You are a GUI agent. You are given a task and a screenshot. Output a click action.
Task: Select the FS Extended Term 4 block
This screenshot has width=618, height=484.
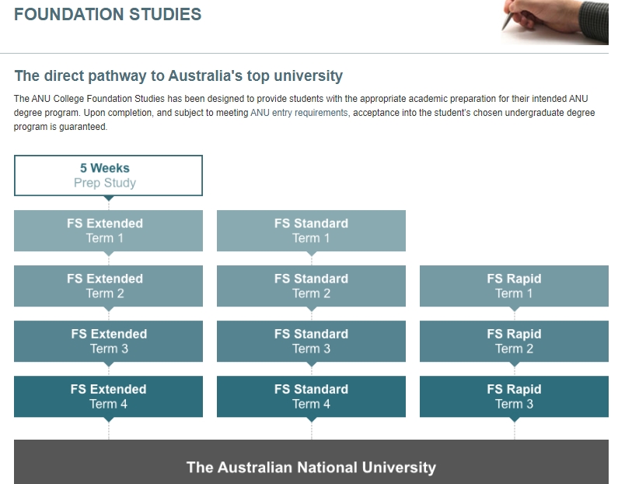tap(108, 396)
